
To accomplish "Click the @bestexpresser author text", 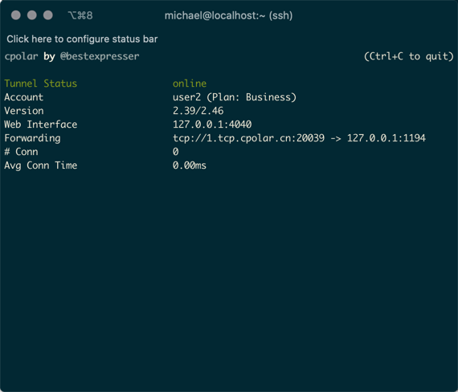I will [x=100, y=56].
